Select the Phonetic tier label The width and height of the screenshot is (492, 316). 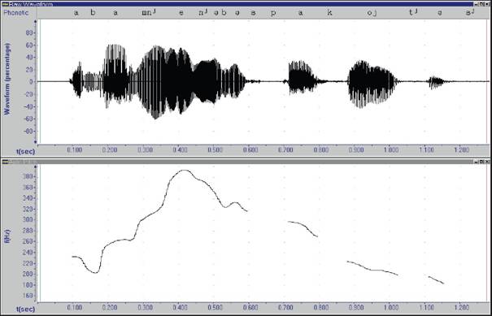pyautogui.click(x=16, y=12)
